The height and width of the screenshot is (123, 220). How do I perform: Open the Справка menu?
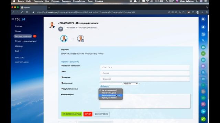click(x=99, y=1)
